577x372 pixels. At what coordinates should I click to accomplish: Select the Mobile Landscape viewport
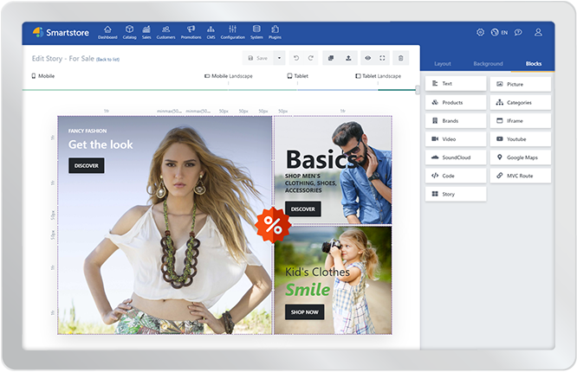(229, 76)
